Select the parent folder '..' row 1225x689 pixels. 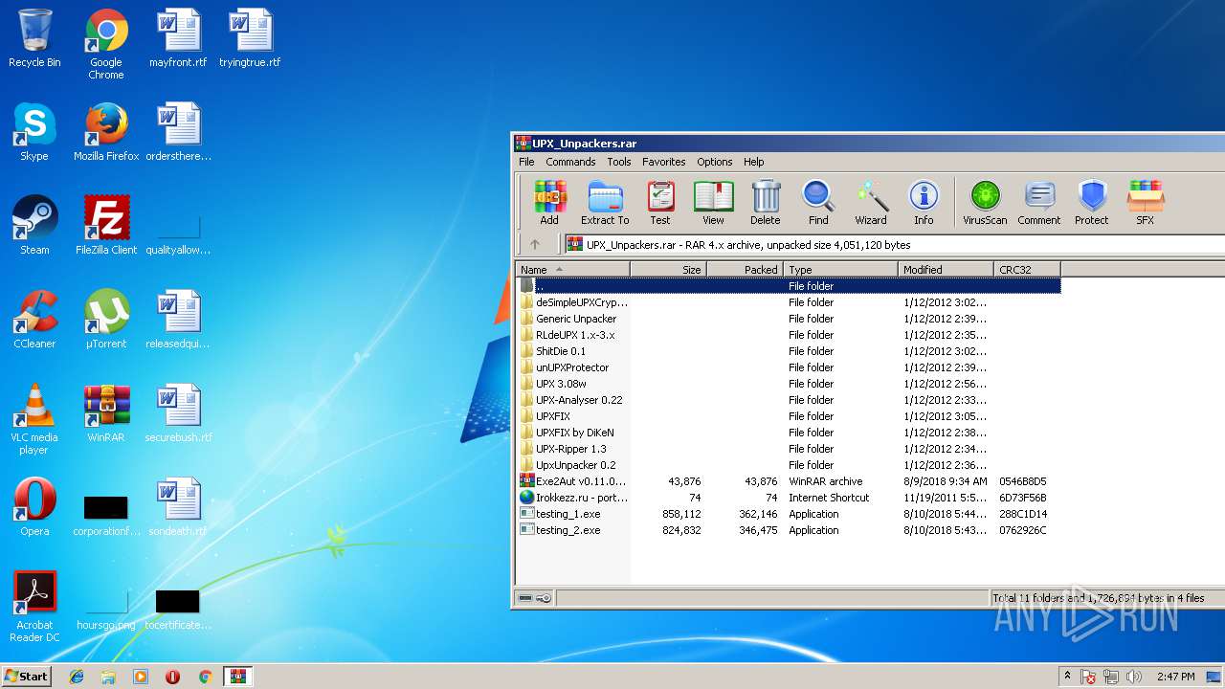click(789, 286)
